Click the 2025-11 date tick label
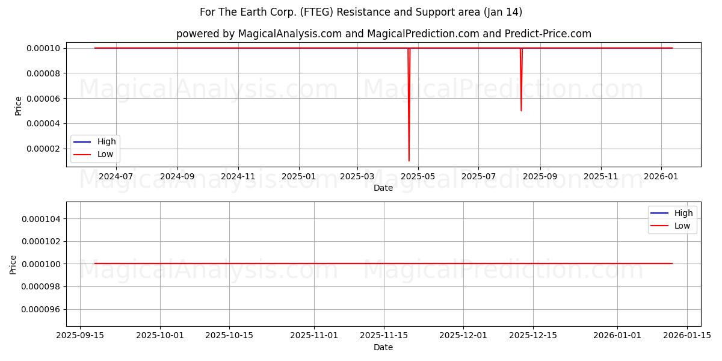Image resolution: width=722 pixels, height=361 pixels. tap(601, 177)
